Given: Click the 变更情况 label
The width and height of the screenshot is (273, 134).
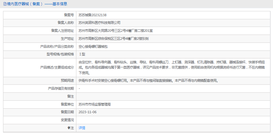Looking at the screenshot, I should 67,120.
